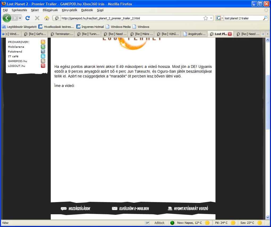Open the Szerkesztés menu
Screen dimensions: 271x227
click(19, 10)
